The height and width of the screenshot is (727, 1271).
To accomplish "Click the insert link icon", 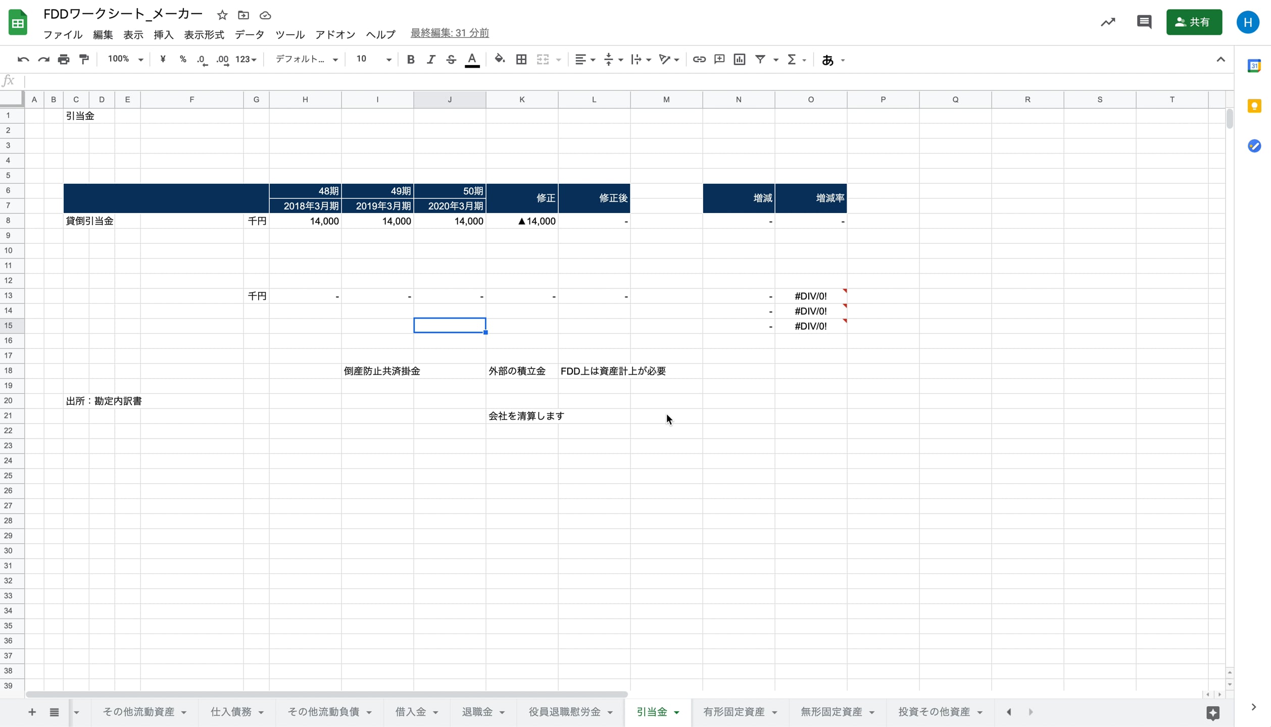I will (x=699, y=60).
